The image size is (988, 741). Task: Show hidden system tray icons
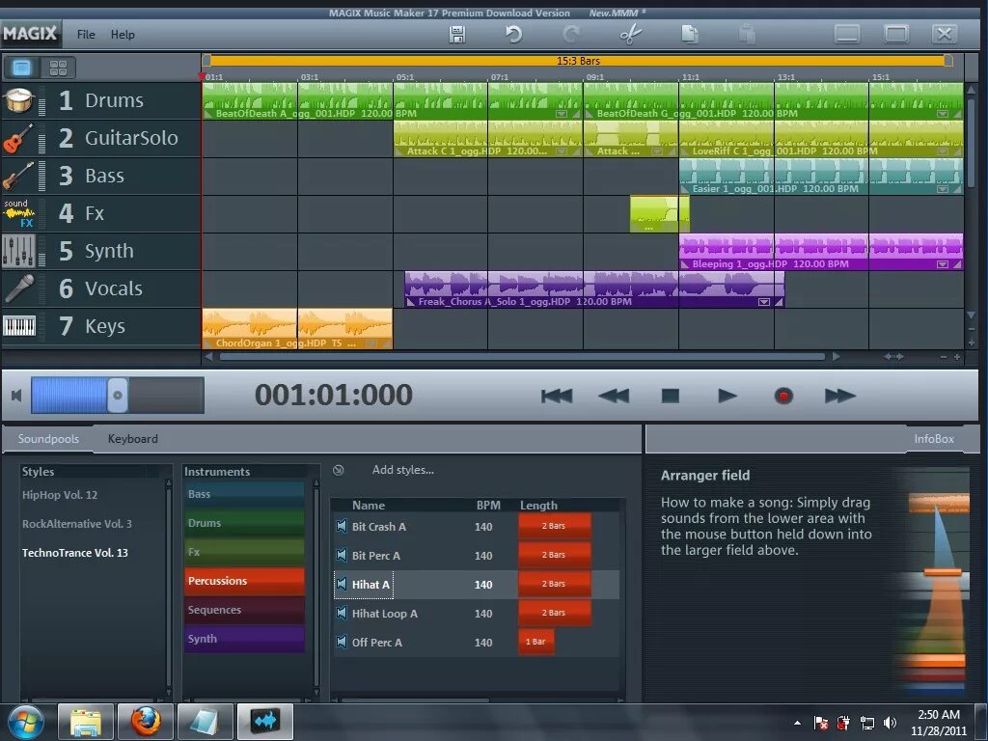tap(798, 723)
